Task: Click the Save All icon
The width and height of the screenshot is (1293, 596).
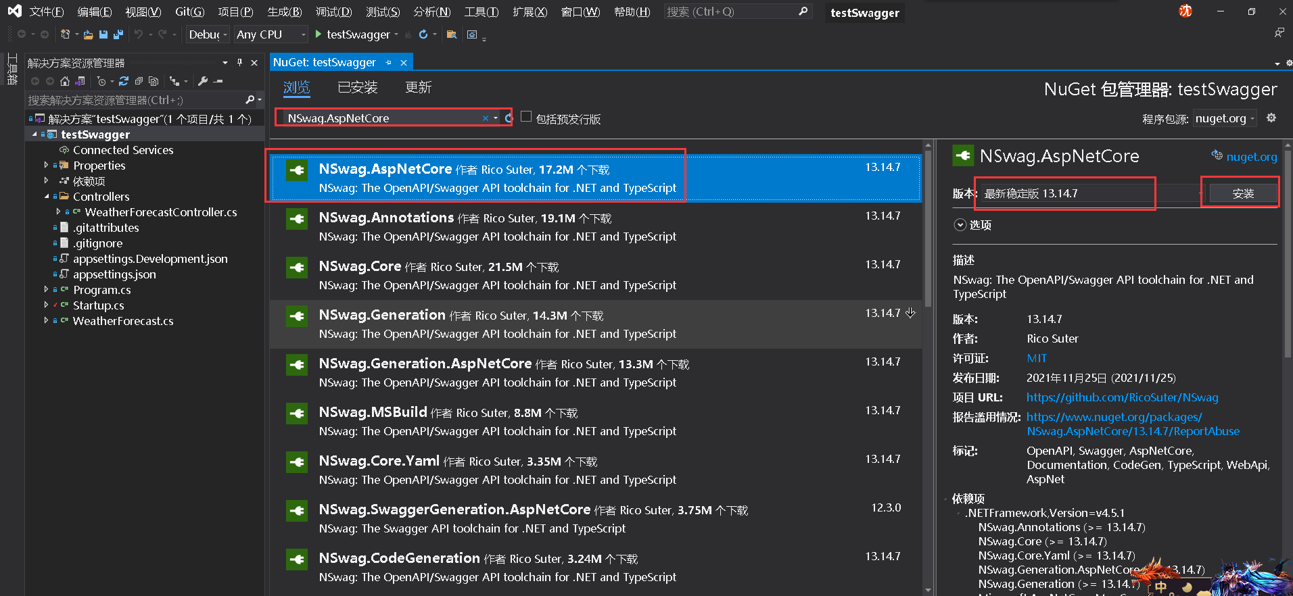Action: point(118,34)
